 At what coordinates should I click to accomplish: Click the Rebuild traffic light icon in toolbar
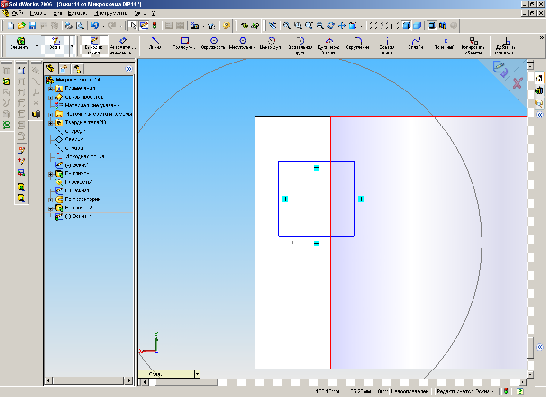[x=155, y=26]
